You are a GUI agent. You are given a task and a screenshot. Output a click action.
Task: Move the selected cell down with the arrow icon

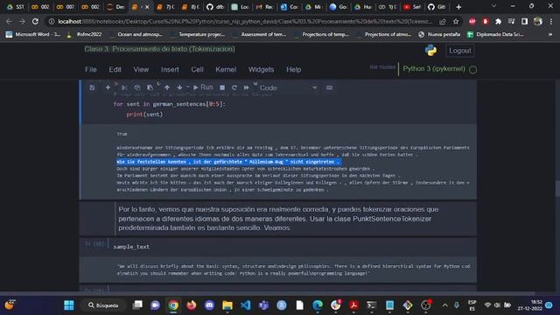[x=179, y=87]
